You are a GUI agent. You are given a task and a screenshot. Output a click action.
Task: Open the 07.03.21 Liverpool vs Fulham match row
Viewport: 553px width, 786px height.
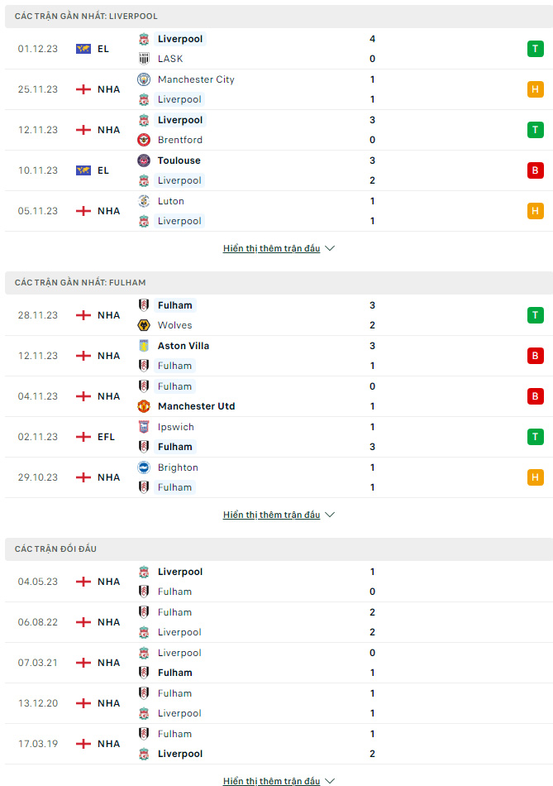(279, 663)
